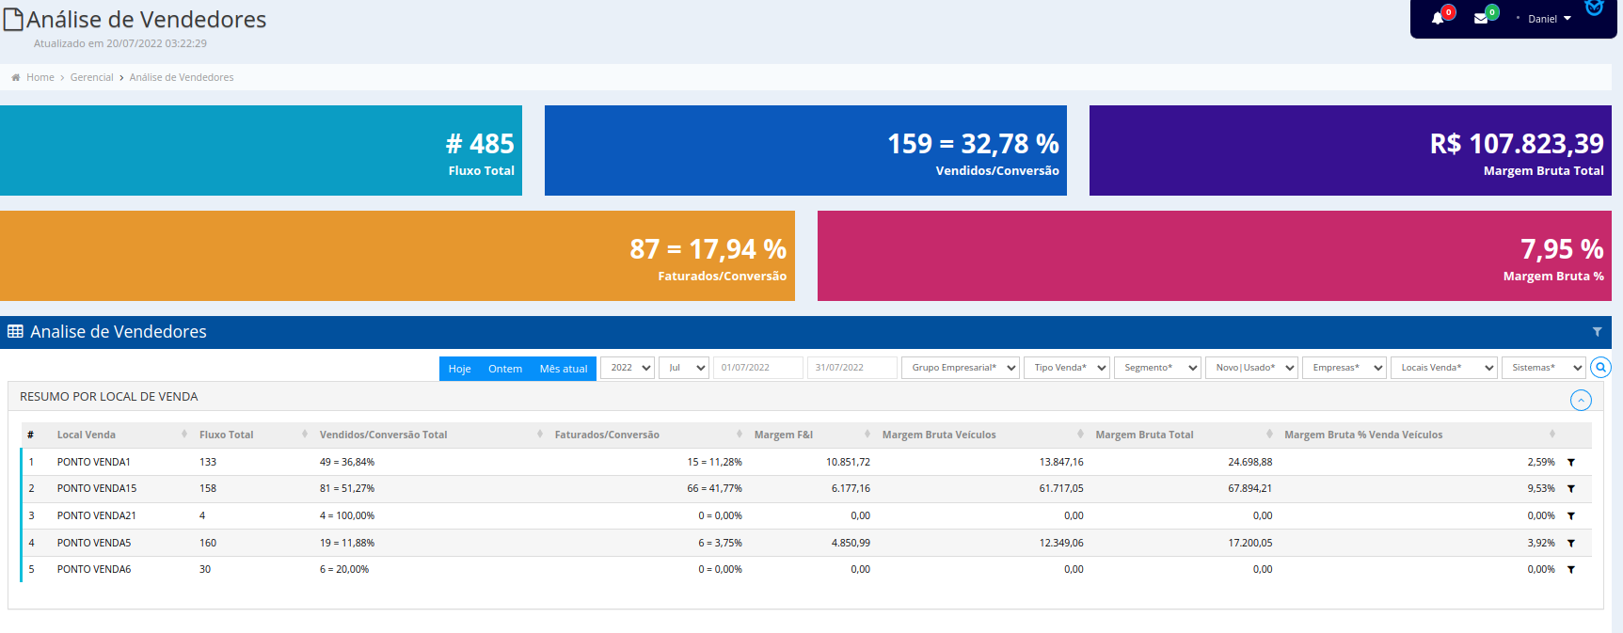Click the magnifier search button beside Sistemas

click(1600, 368)
